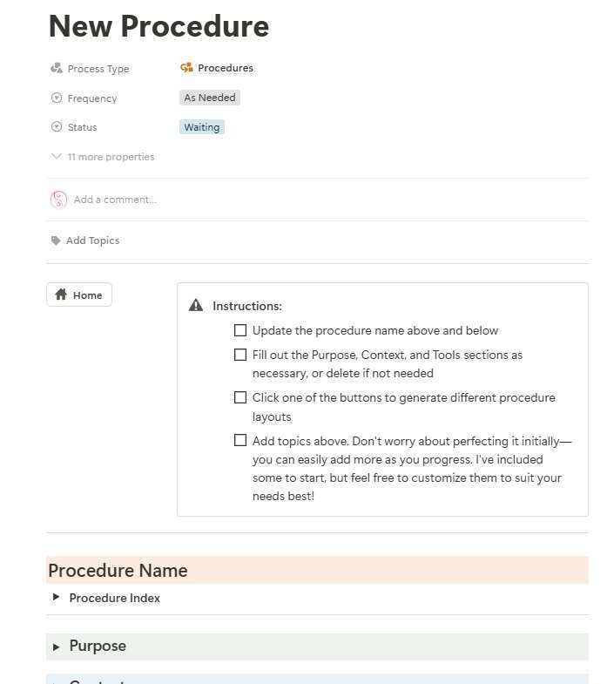The image size is (607, 684).
Task: Click the tag icon next to Add Topics
Action: [x=57, y=240]
